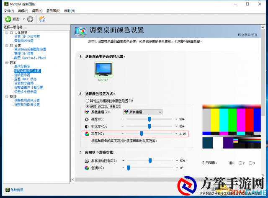Click the horizontal scrollbar left arrow
This screenshot has height=198, width=268.
click(x=73, y=180)
